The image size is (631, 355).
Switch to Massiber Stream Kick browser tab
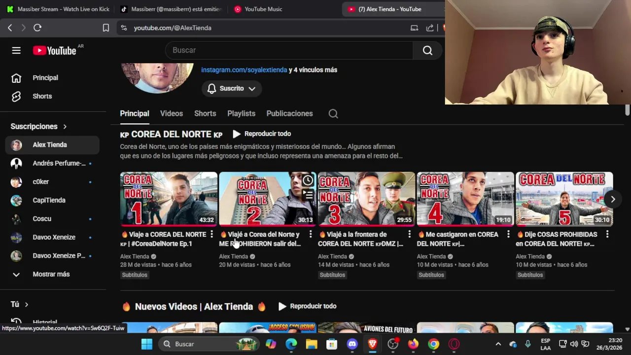58,9
